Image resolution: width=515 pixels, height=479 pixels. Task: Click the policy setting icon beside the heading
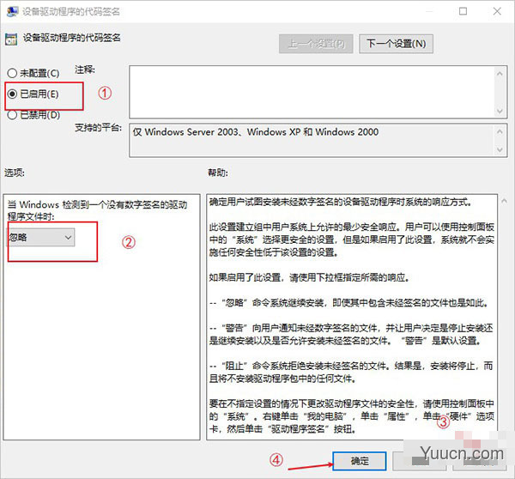pos(11,39)
